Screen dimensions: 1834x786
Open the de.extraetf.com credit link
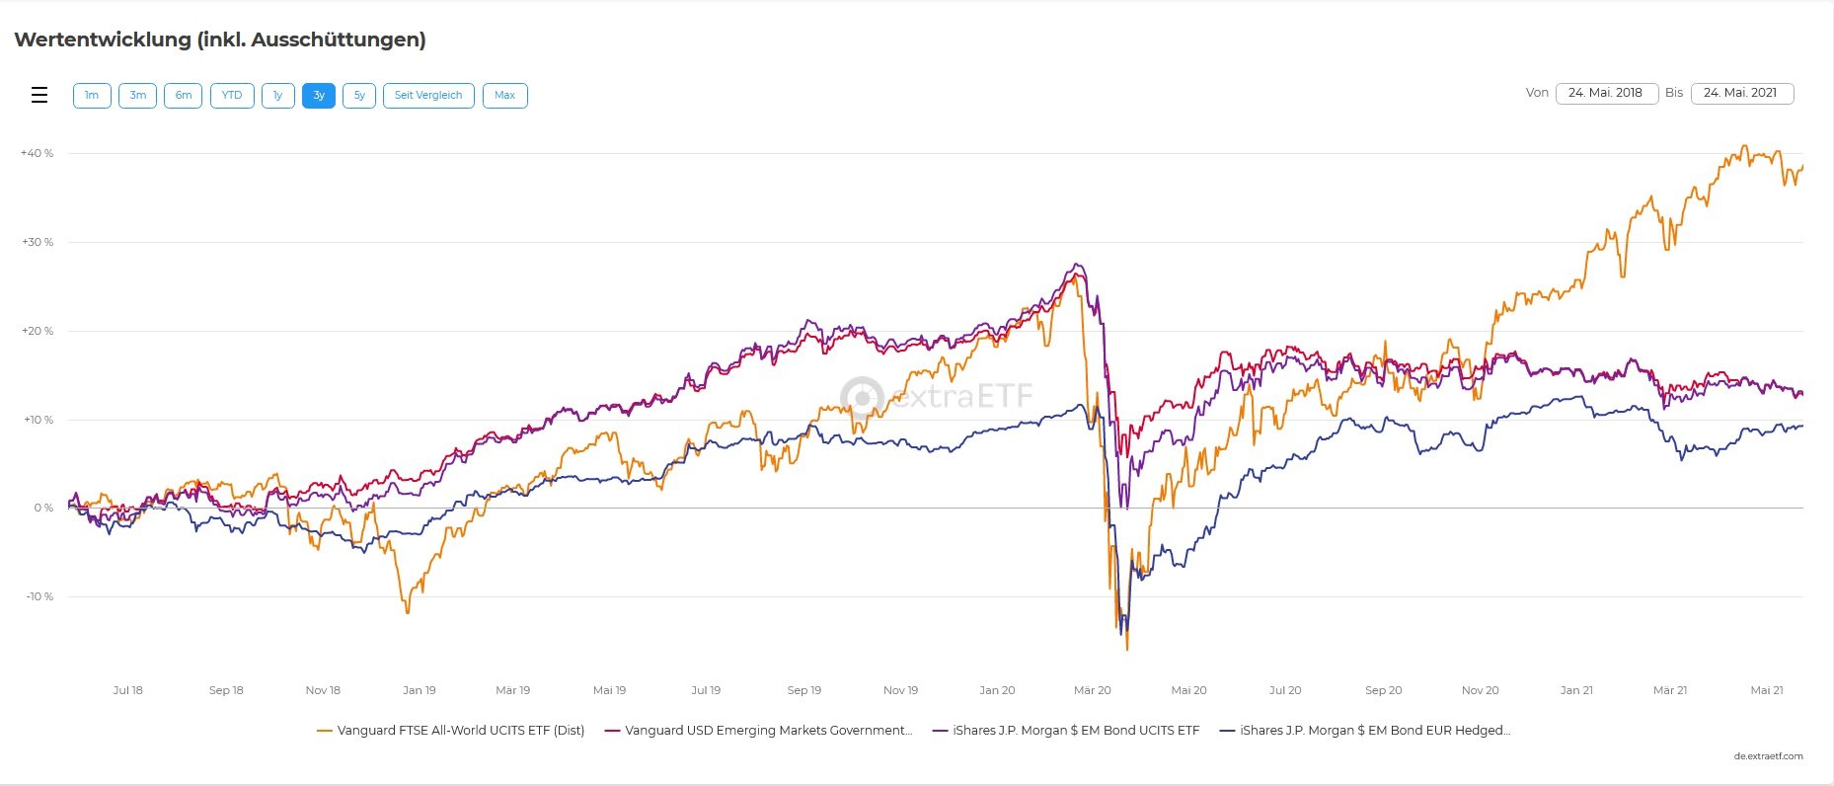coord(1768,756)
